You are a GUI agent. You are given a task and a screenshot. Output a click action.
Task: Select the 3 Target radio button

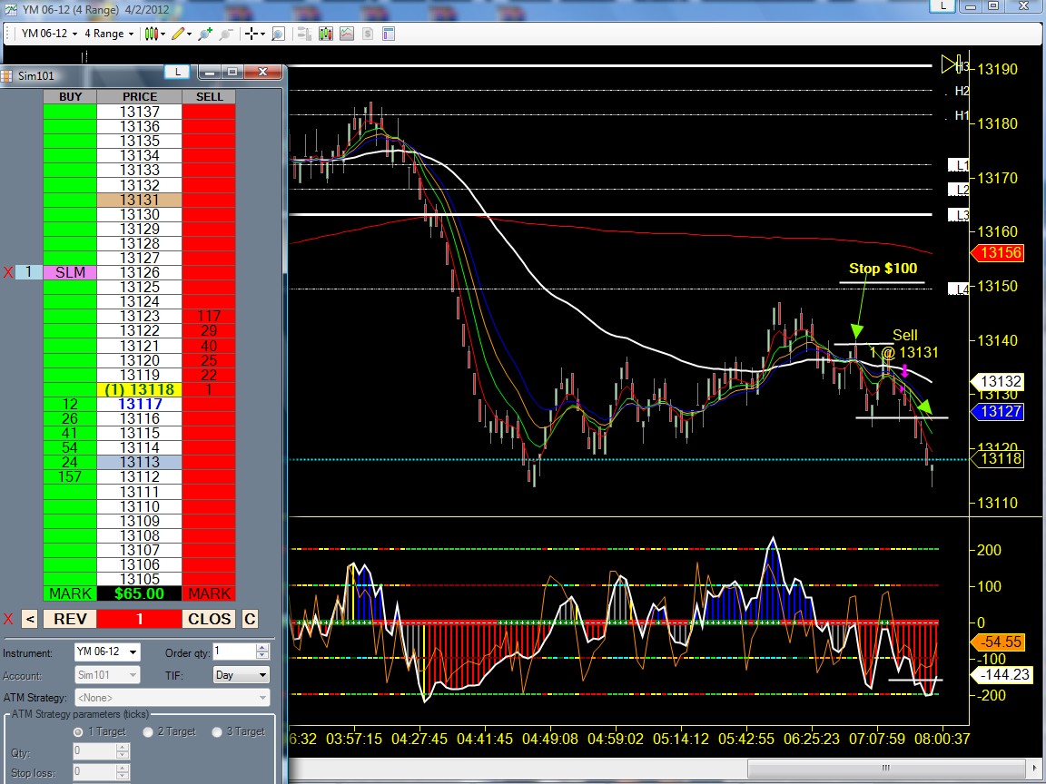[217, 732]
